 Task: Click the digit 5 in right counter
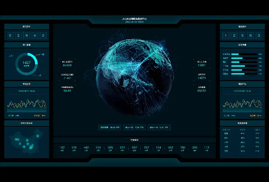point(242,35)
